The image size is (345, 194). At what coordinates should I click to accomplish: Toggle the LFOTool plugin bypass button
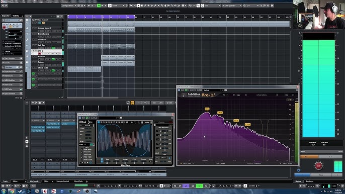point(83,118)
